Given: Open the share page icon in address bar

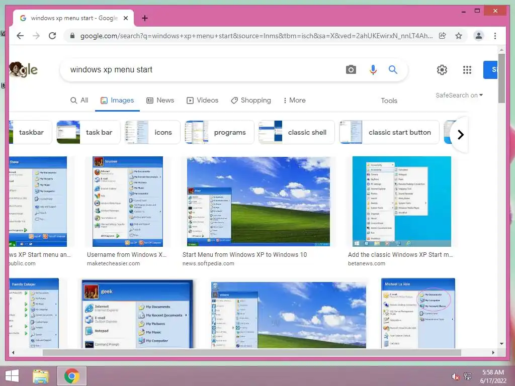Looking at the screenshot, I should click(x=443, y=36).
